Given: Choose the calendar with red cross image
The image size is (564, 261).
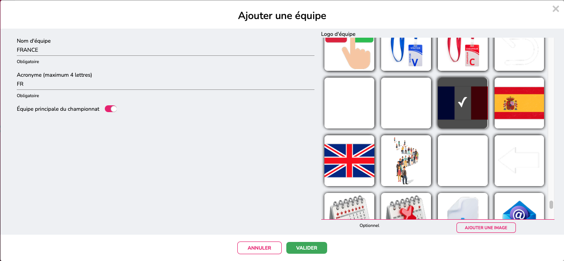Looking at the screenshot, I should tap(406, 207).
